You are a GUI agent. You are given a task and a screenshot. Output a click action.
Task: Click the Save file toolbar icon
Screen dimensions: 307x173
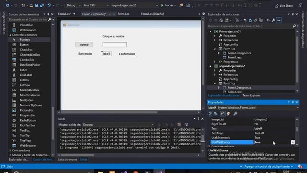[x=36, y=5]
